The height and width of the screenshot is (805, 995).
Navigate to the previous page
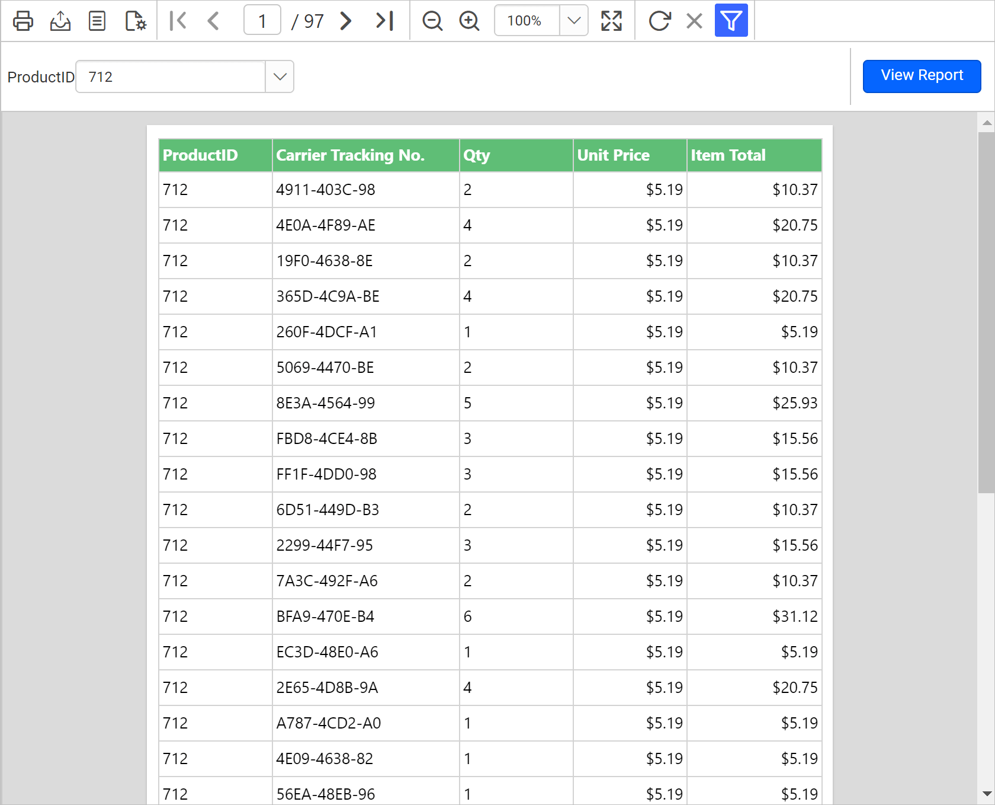coord(213,20)
